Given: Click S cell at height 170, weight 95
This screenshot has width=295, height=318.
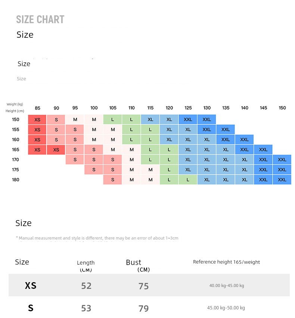Looking at the screenshot, I should pyautogui.click(x=75, y=160).
